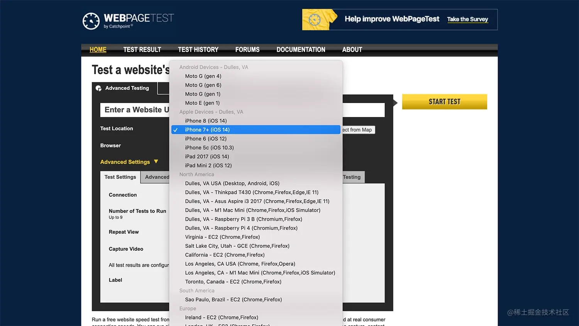Switch to the Test Settings tab

(x=120, y=177)
